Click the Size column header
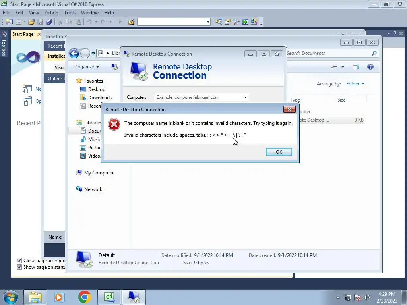Viewport: 407px width, 305px height. coord(341,100)
